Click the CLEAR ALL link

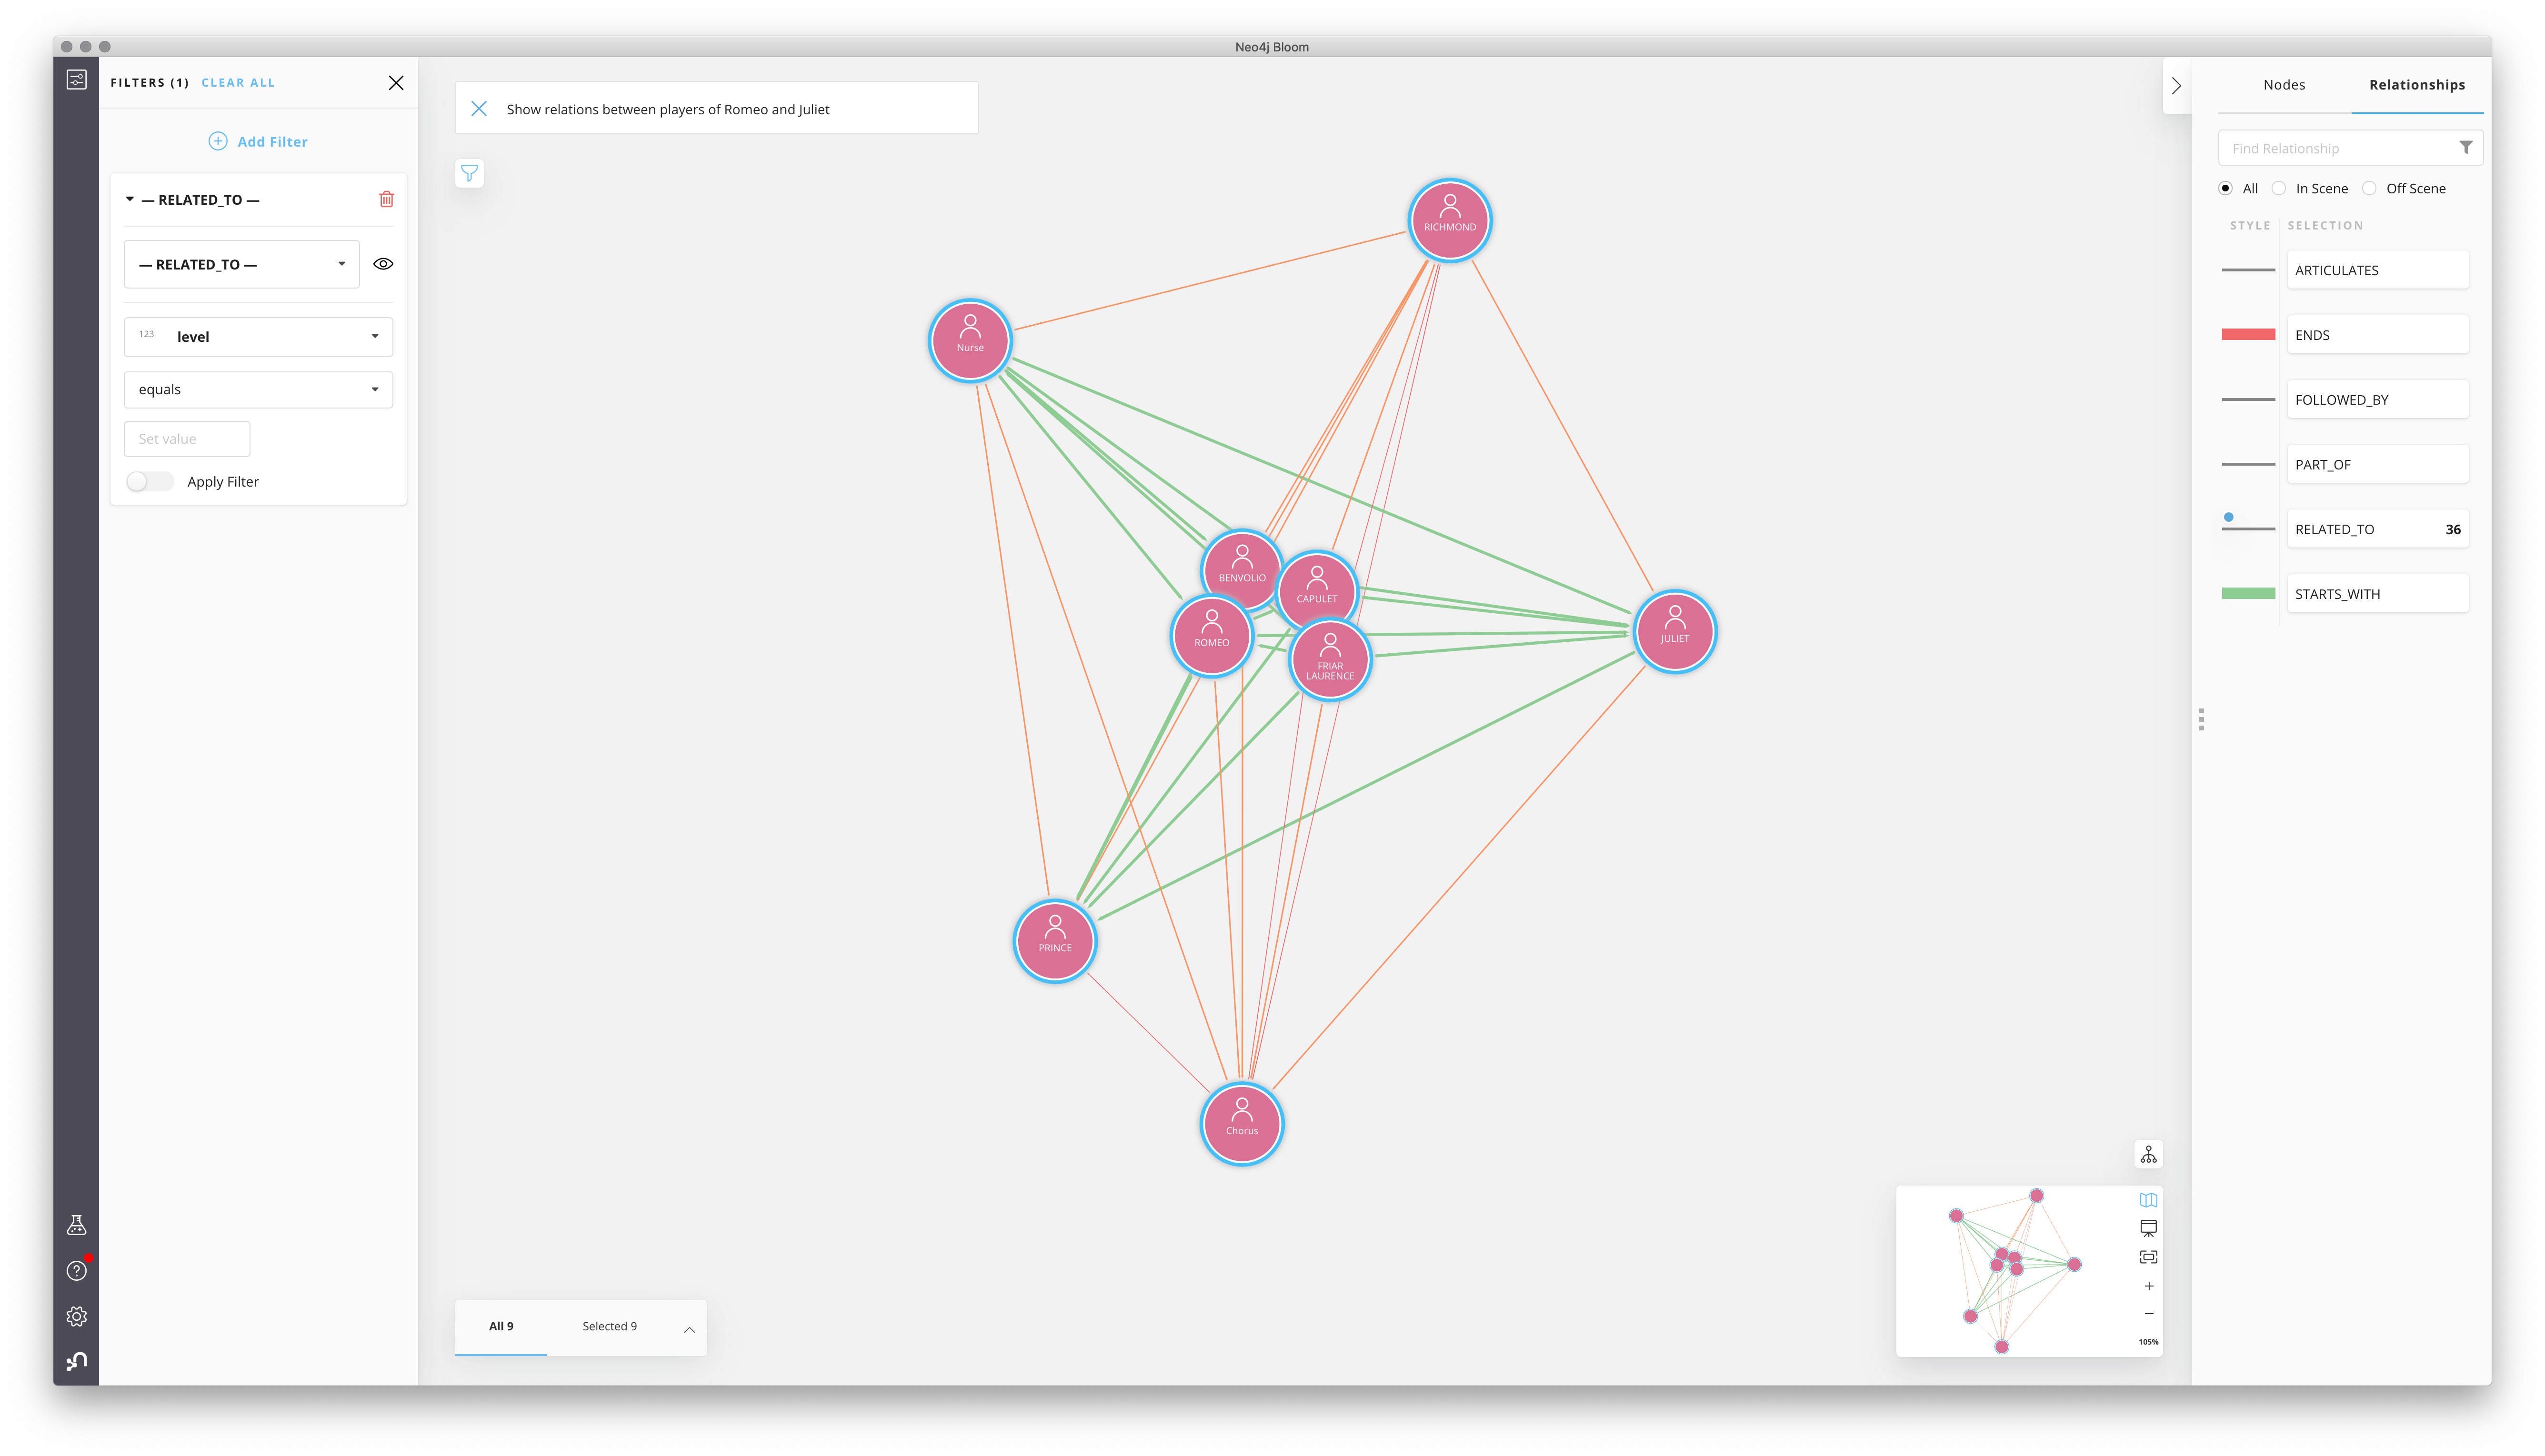click(x=238, y=83)
